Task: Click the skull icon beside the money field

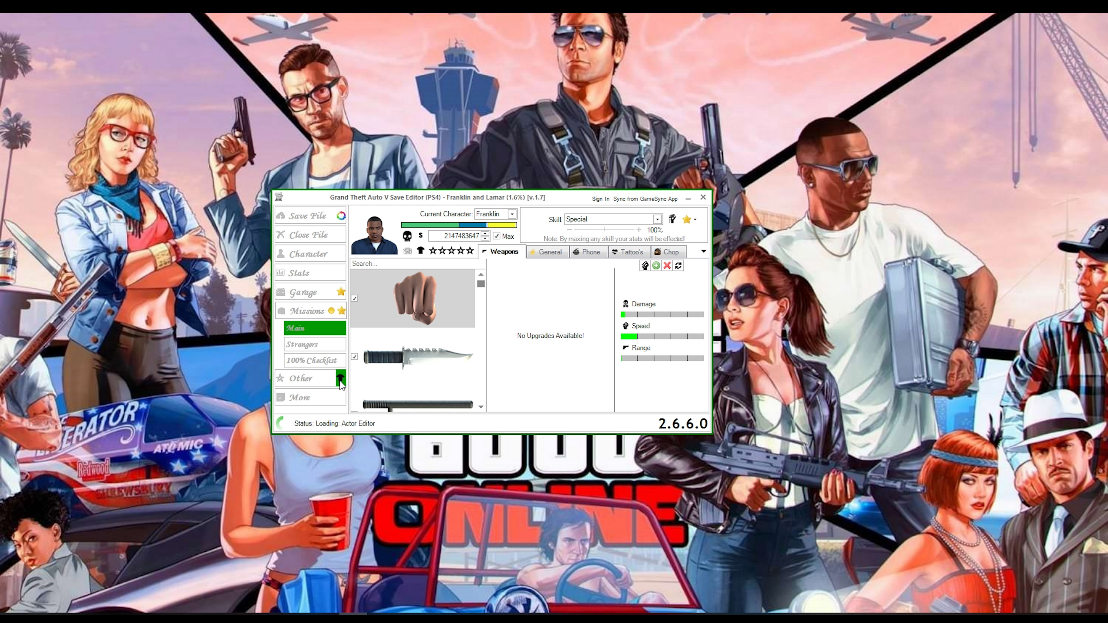Action: [407, 236]
